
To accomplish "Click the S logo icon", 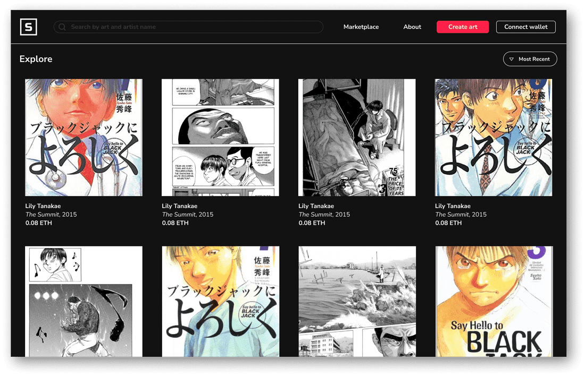I will (x=28, y=27).
